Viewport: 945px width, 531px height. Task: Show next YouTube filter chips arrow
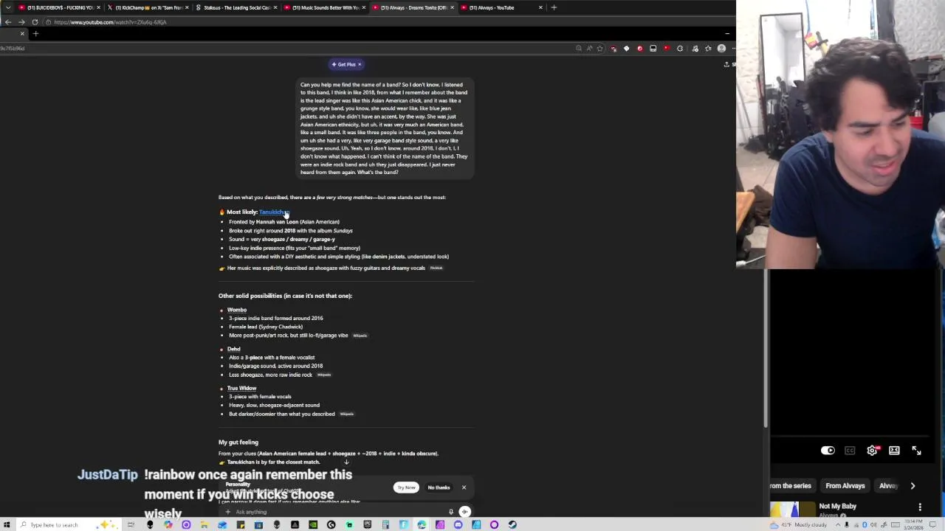pos(913,486)
